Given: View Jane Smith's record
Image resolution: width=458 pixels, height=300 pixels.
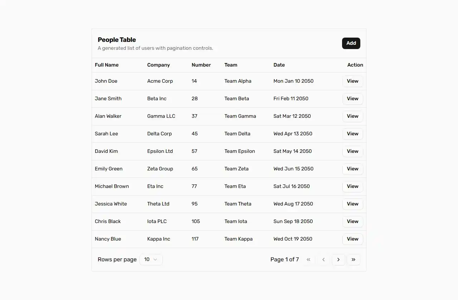Looking at the screenshot, I should pos(352,99).
